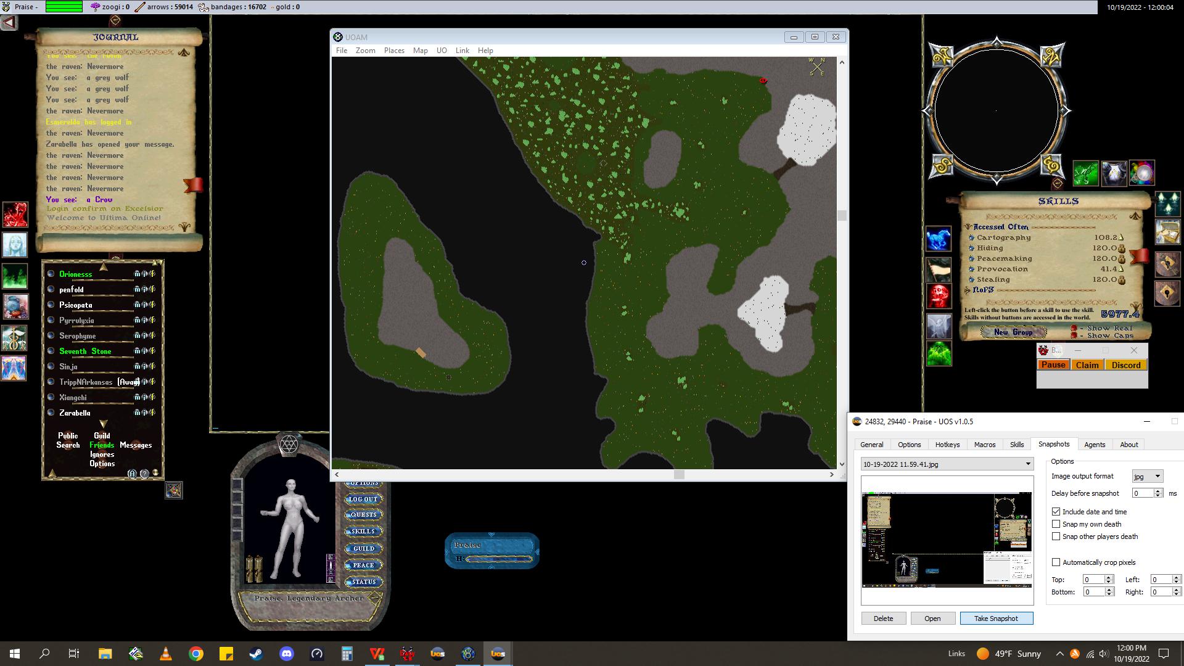Viewport: 1184px width, 666px height.
Task: Toggle Show Real skills button
Action: click(x=1074, y=329)
